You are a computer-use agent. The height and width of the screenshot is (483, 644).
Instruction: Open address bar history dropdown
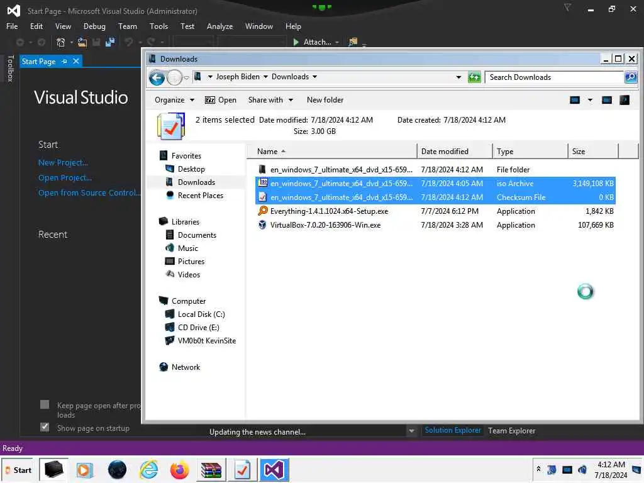pos(458,77)
